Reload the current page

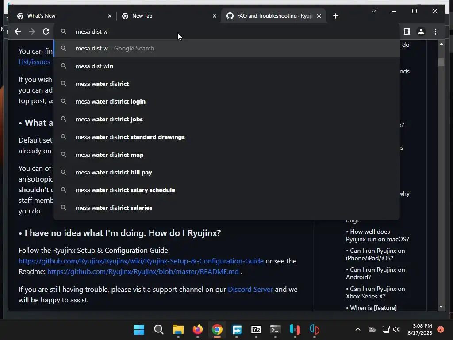(x=46, y=31)
